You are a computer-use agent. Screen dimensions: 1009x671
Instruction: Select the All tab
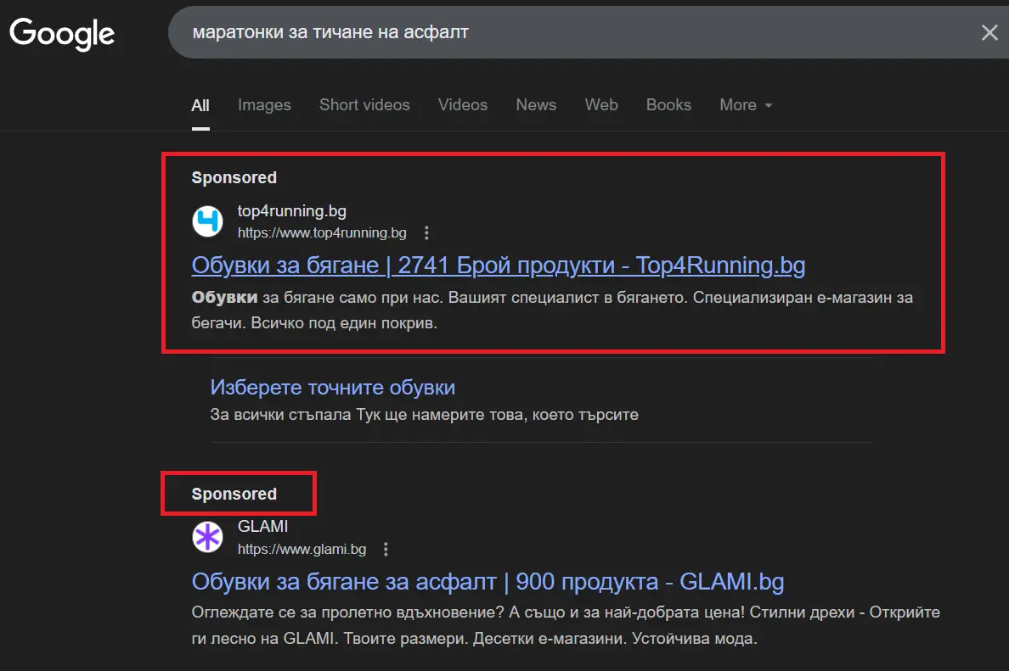coord(200,104)
